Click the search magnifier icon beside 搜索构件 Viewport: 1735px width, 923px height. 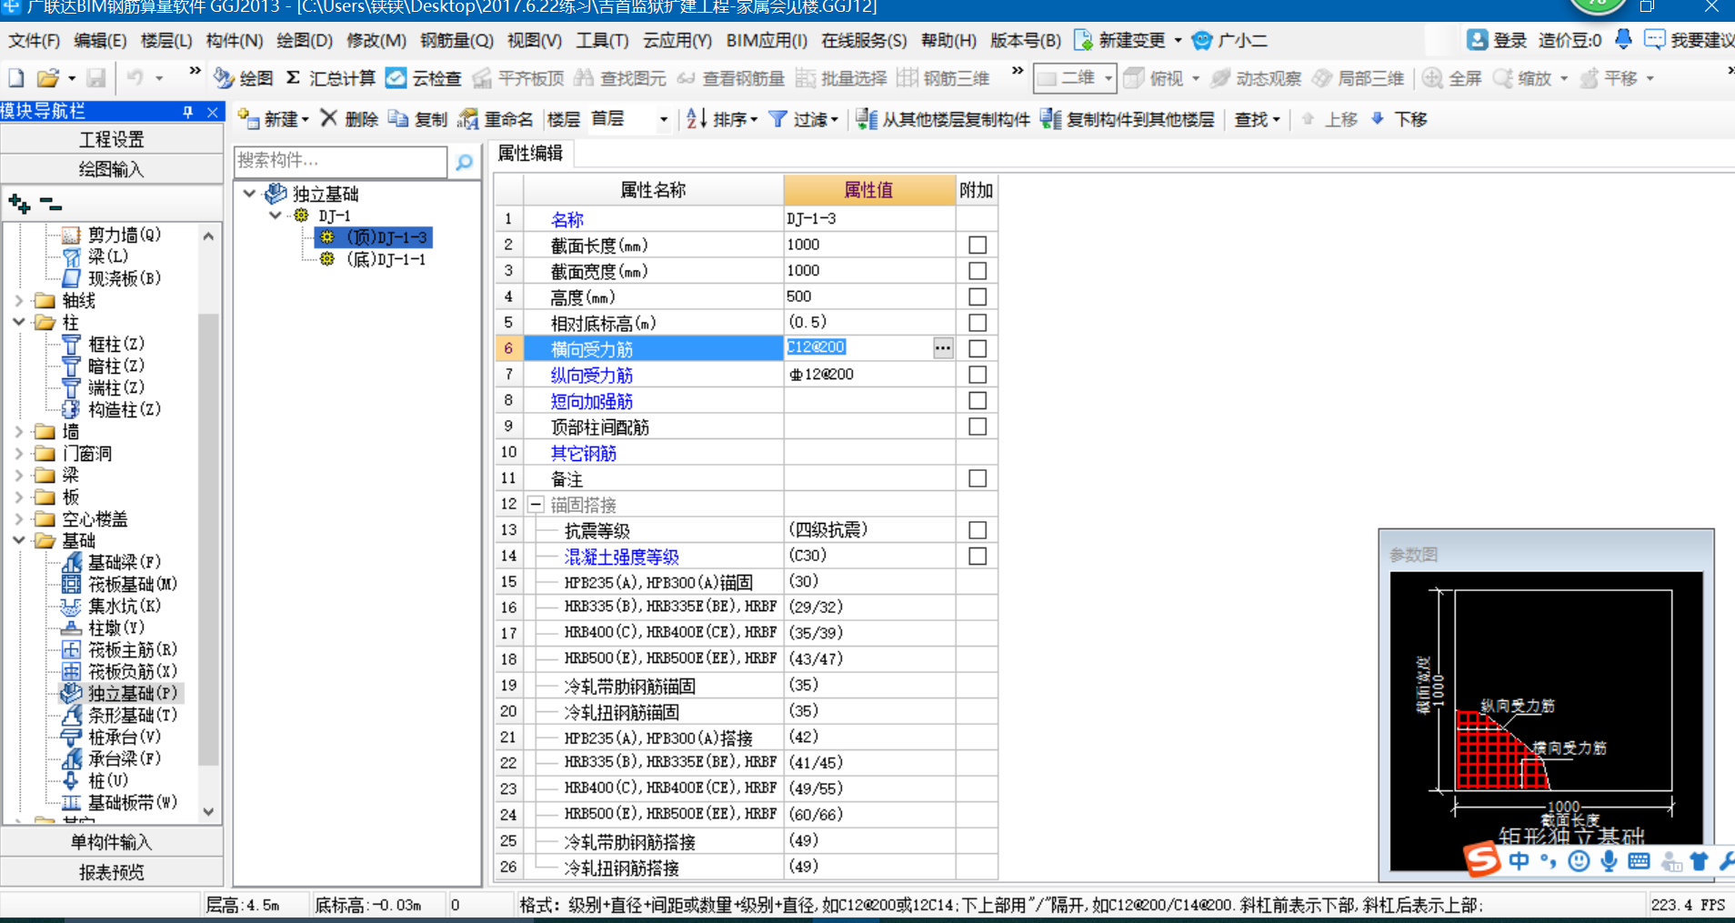click(x=464, y=162)
